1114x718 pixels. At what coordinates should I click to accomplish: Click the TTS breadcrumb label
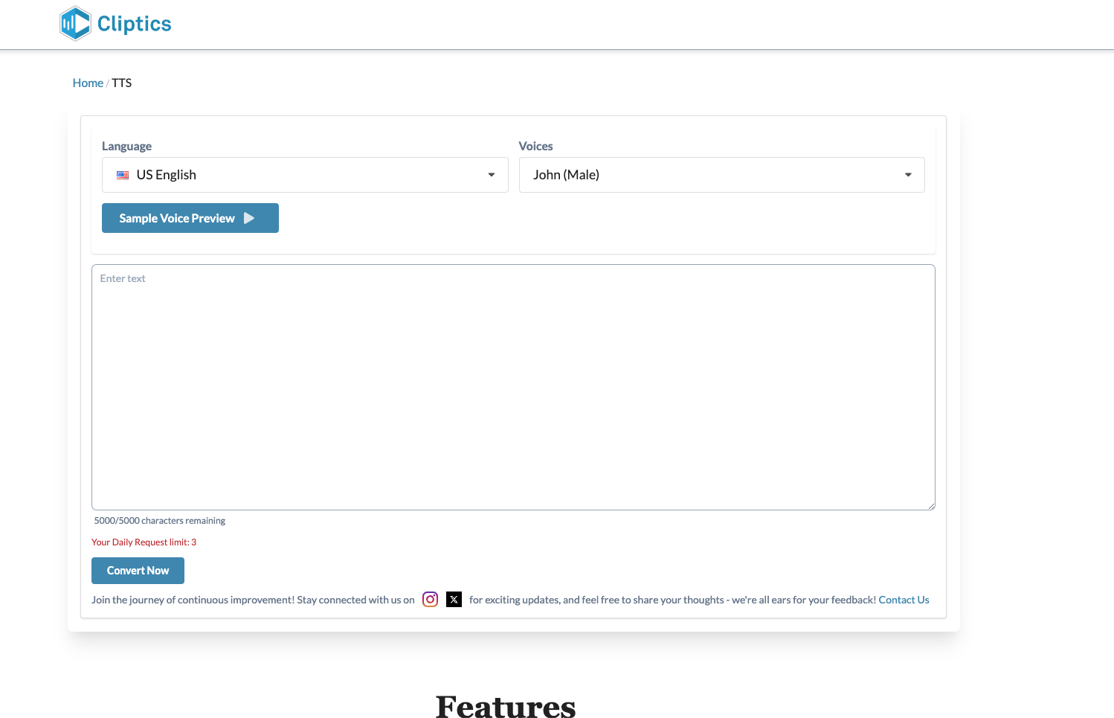122,83
